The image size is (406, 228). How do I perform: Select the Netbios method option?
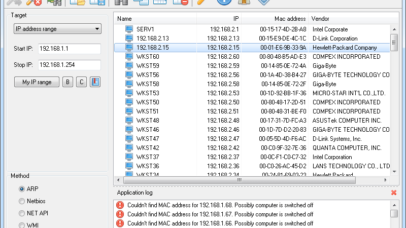point(22,201)
